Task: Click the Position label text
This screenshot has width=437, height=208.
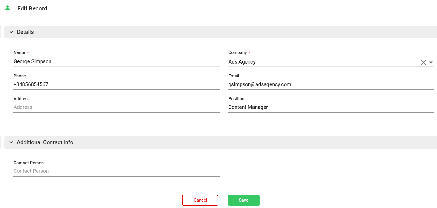Action: (x=236, y=99)
